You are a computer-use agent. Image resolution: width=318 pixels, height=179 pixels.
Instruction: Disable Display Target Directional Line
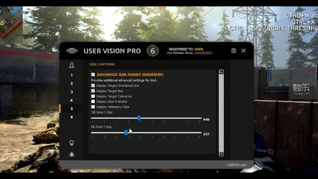point(93,86)
